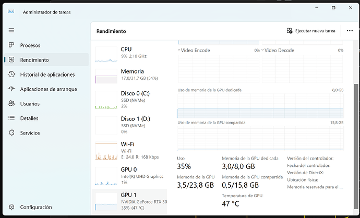Click the shared GPU memory usage graph
The image size is (360, 218).
click(260, 138)
